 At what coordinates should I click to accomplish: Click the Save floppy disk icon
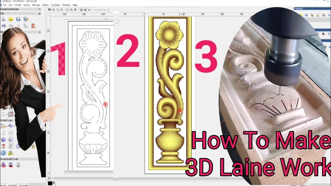click(x=18, y=19)
